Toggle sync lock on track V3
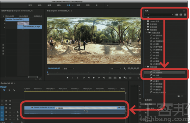This screenshot has height=123, width=190. 6,101
